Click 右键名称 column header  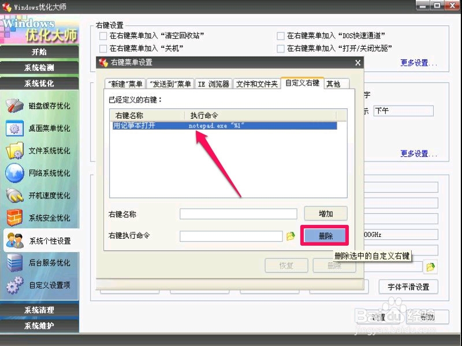point(147,115)
